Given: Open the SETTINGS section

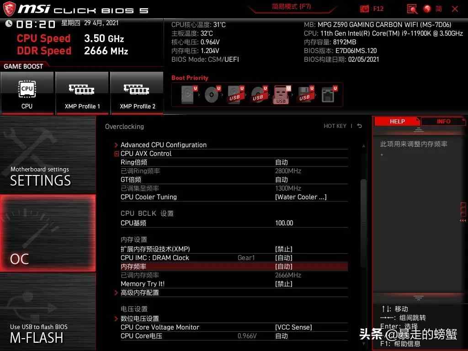Looking at the screenshot, I should (x=48, y=154).
